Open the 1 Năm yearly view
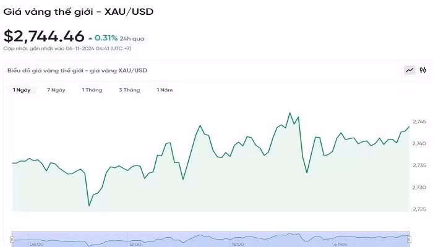 pyautogui.click(x=165, y=90)
